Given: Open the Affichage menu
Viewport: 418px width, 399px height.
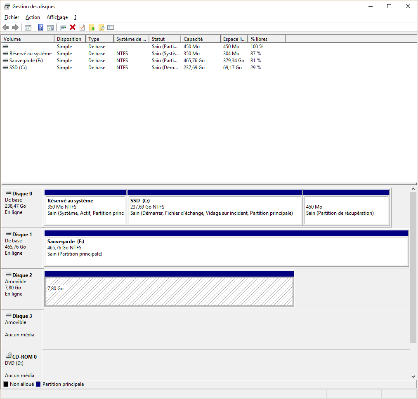Looking at the screenshot, I should click(57, 17).
